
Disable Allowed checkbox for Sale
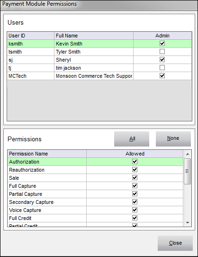click(135, 177)
